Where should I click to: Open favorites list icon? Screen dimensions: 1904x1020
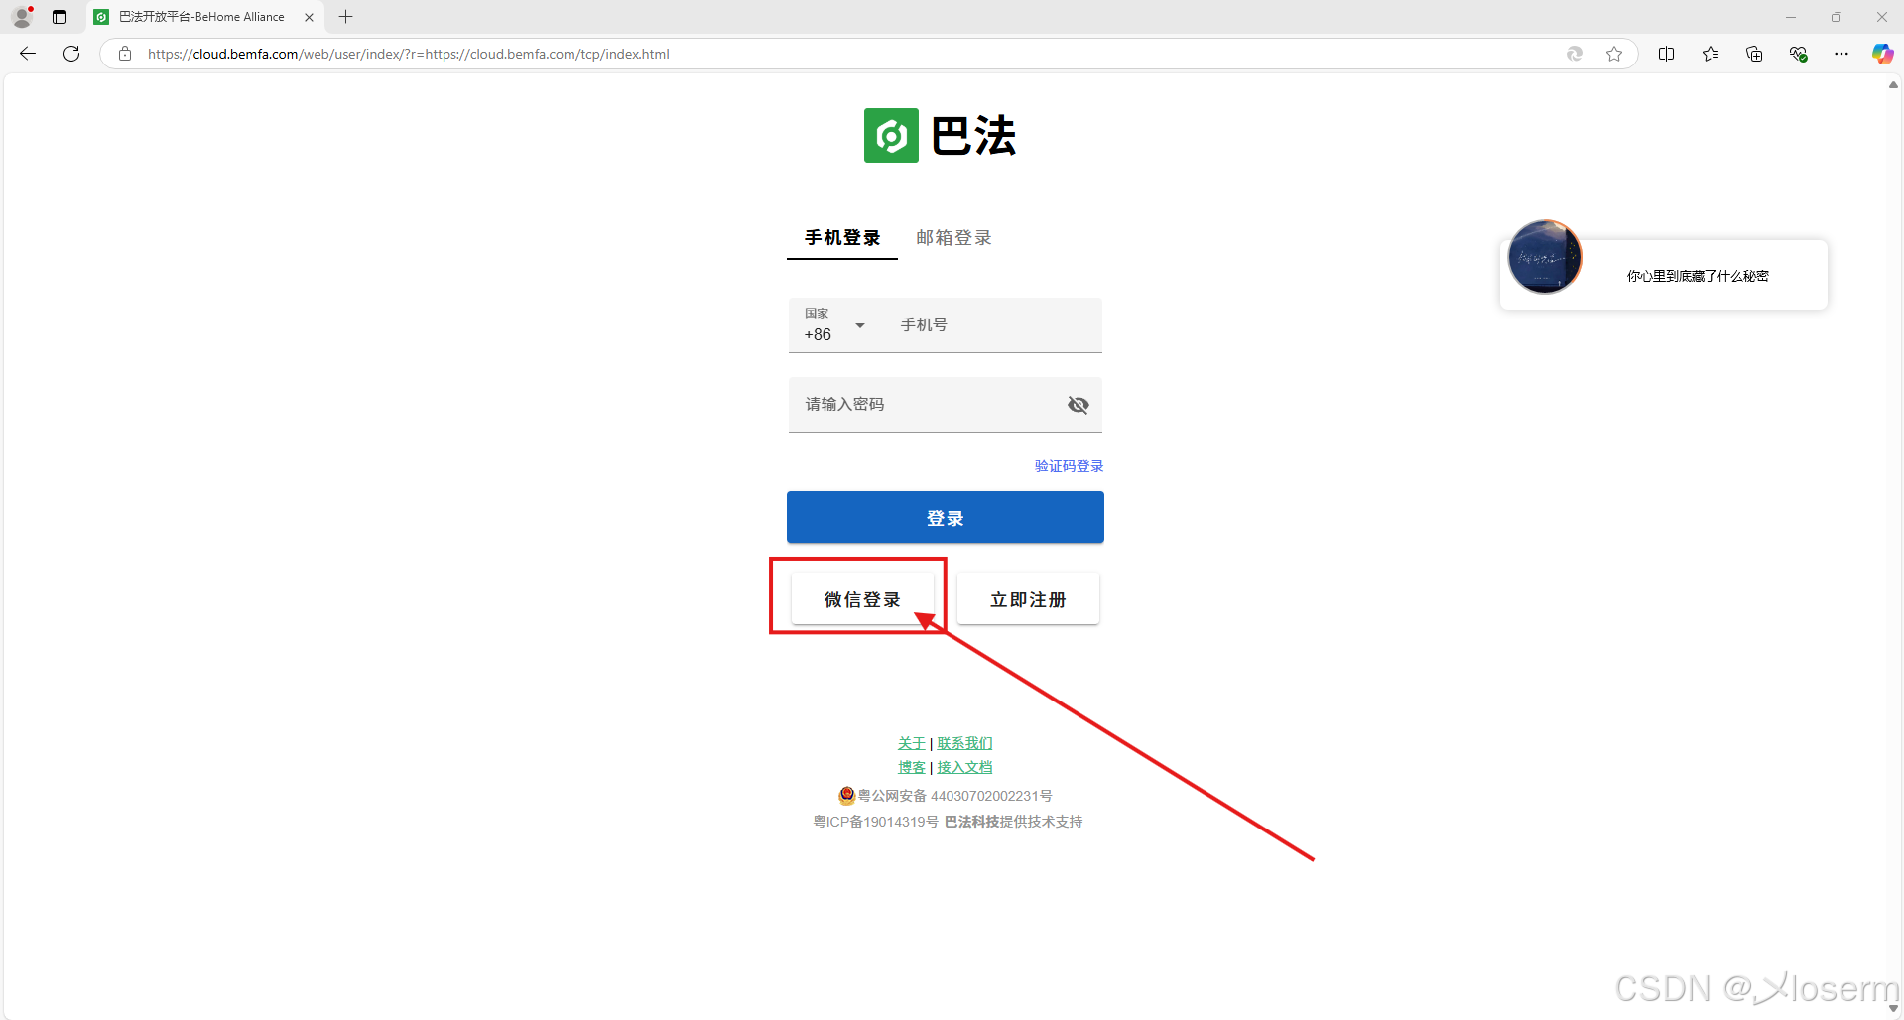pyautogui.click(x=1711, y=54)
